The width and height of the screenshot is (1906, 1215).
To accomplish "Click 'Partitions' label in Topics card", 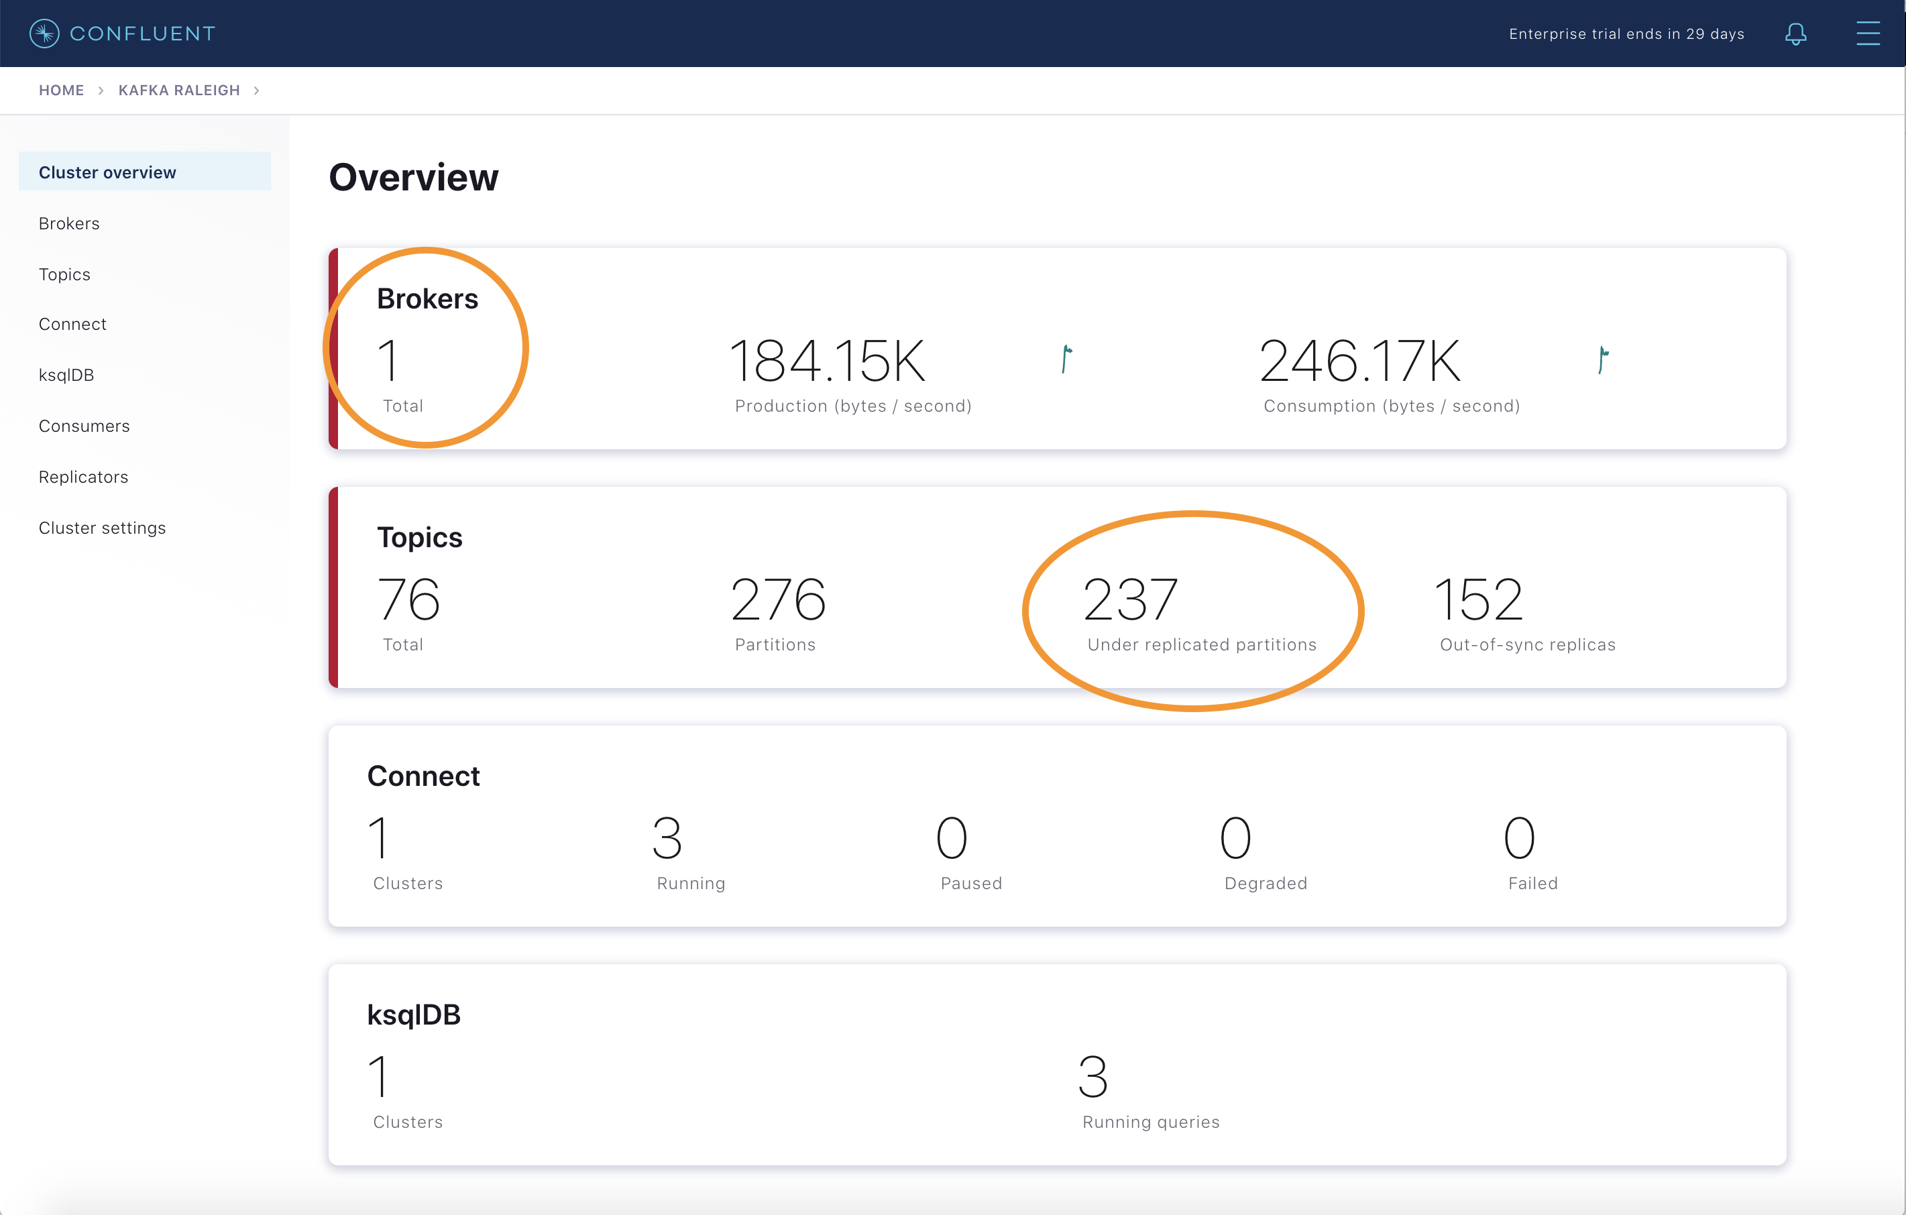I will point(775,644).
